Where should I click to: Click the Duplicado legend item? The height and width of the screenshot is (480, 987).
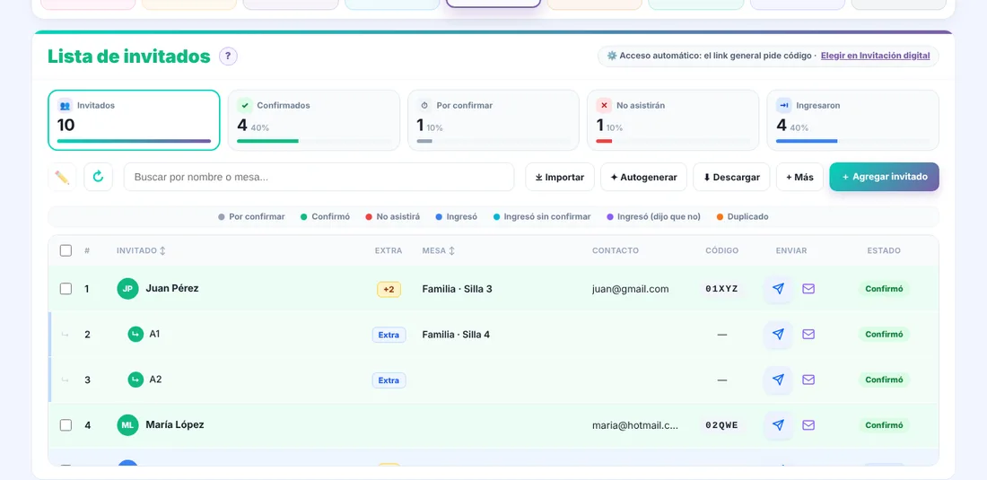(x=742, y=216)
